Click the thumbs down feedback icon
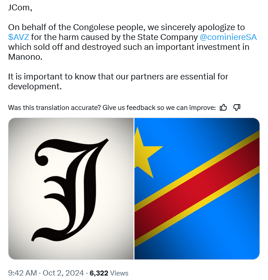The image size is (268, 280). tap(237, 108)
